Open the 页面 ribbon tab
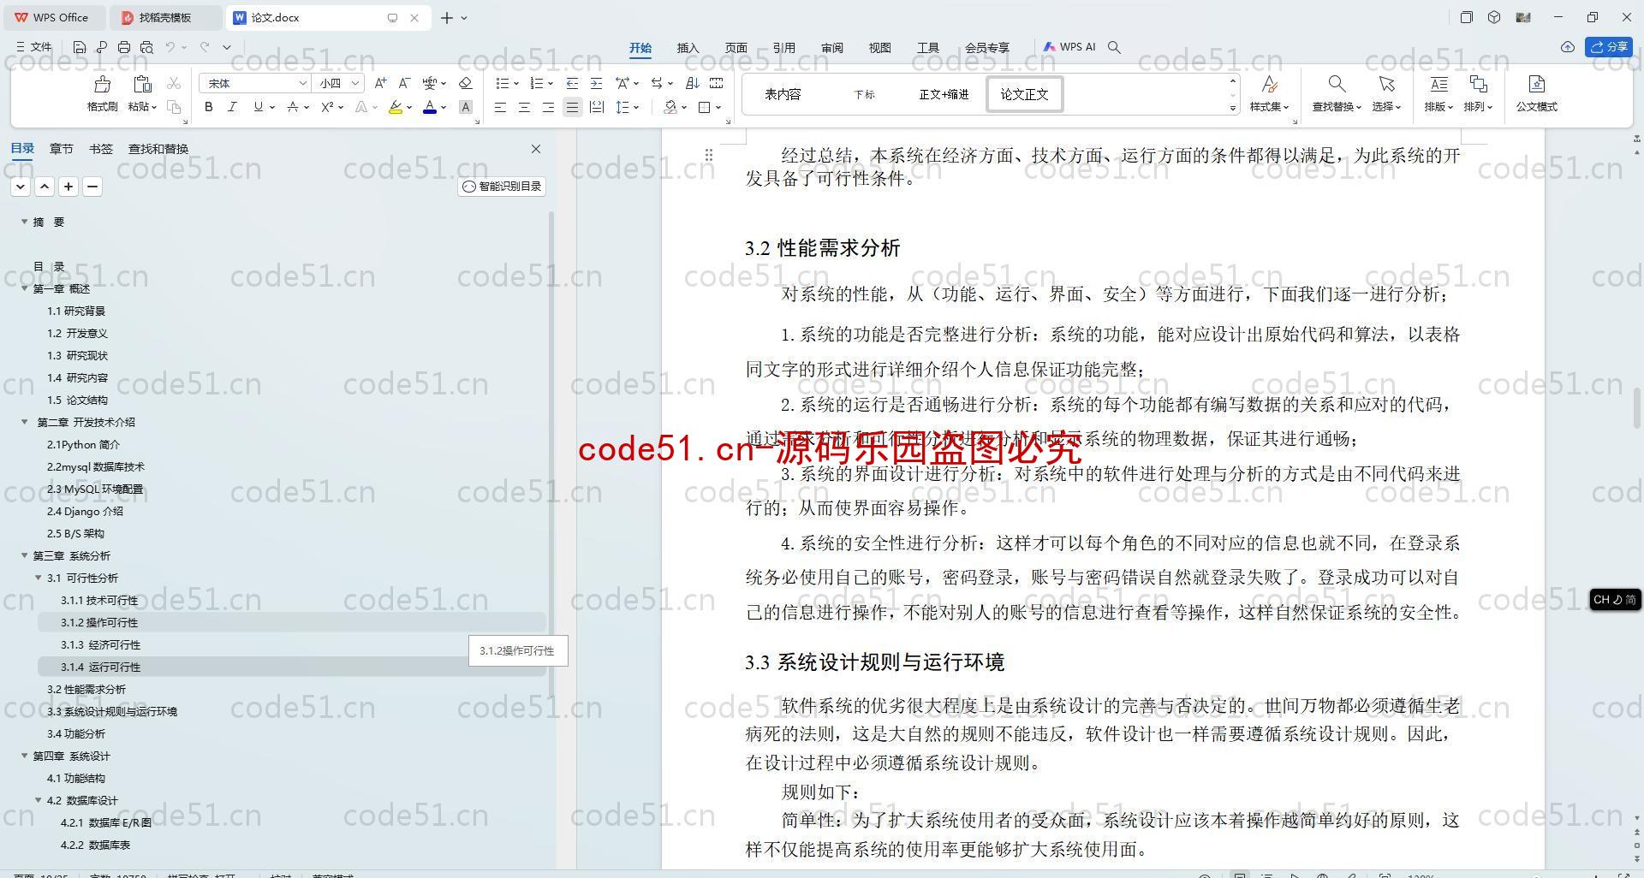The height and width of the screenshot is (878, 1644). (x=736, y=48)
